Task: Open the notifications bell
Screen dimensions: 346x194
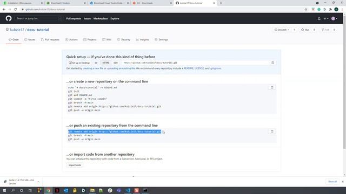Action: tap(319, 19)
